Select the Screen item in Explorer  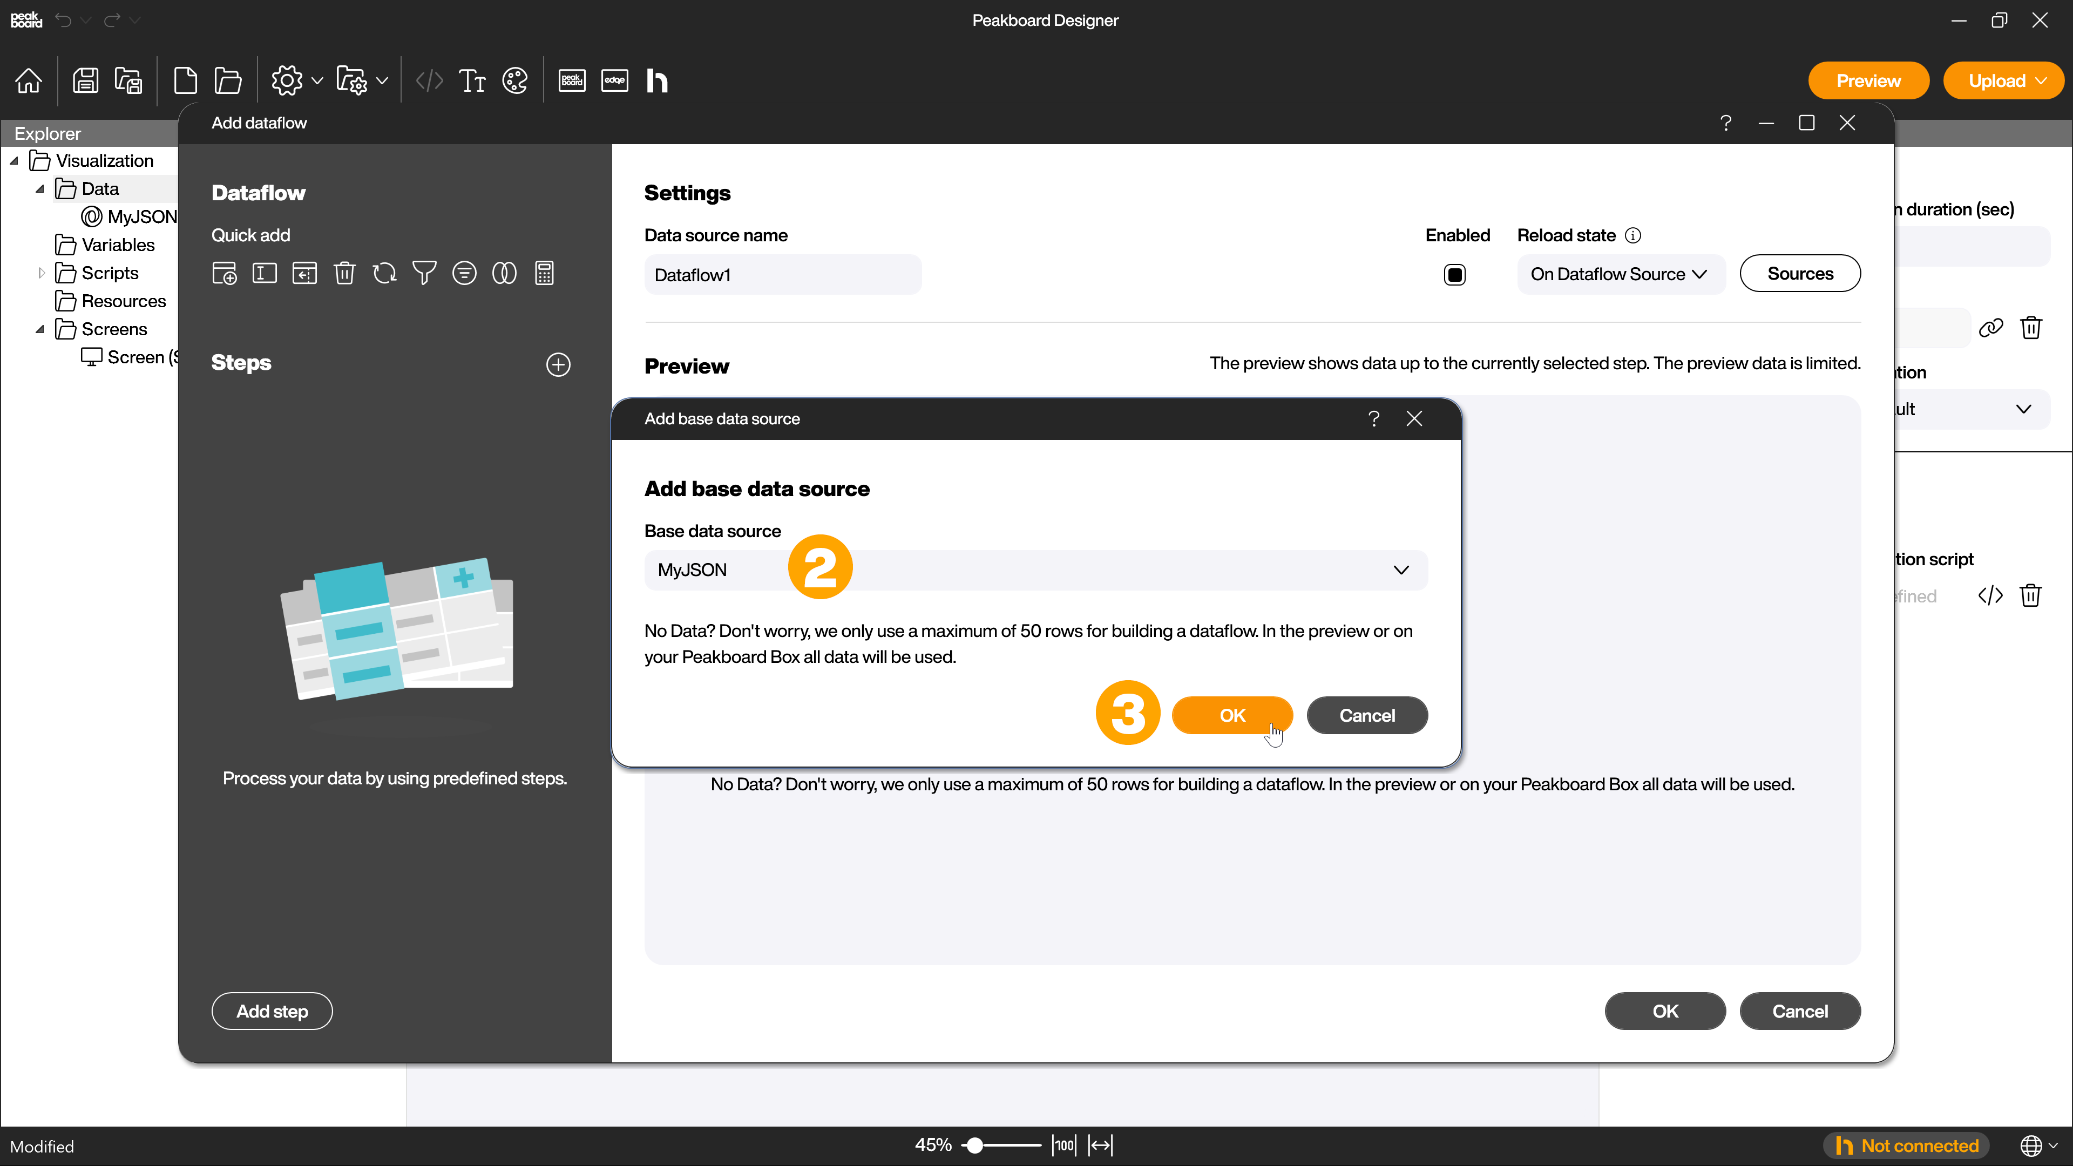[x=129, y=357]
